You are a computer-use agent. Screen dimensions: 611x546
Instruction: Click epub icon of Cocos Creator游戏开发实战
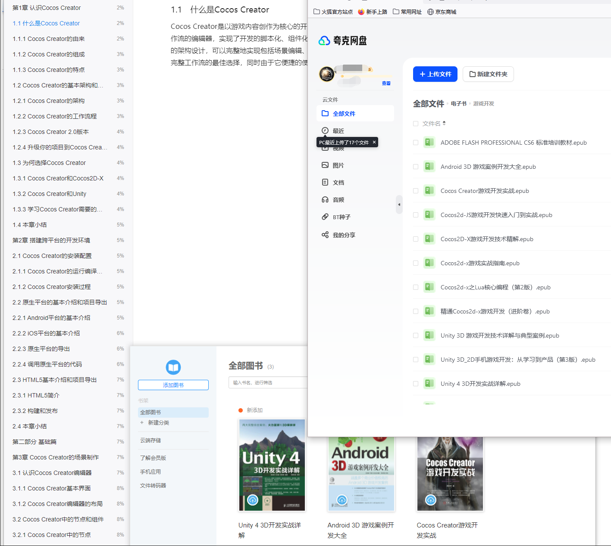(429, 190)
